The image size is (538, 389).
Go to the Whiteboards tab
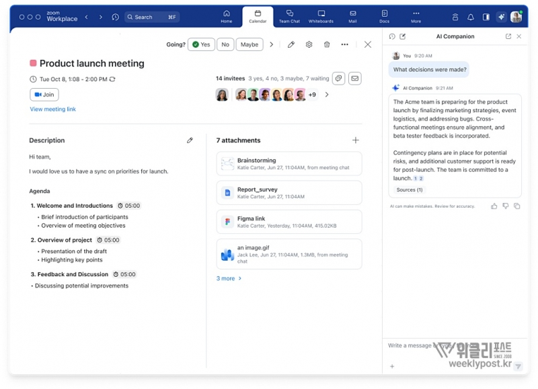(x=321, y=16)
